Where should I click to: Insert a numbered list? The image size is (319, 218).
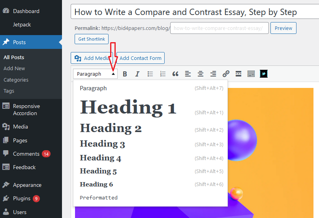tap(163, 74)
